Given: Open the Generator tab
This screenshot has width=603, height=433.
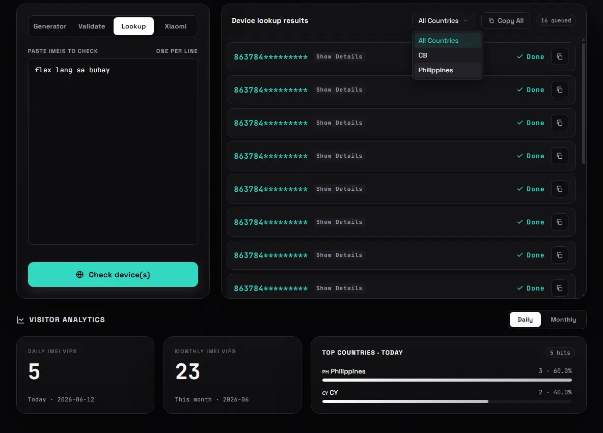Looking at the screenshot, I should [50, 26].
